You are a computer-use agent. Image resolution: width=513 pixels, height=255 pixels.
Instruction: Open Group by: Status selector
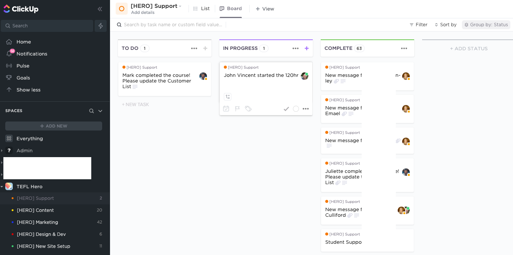[x=486, y=25]
